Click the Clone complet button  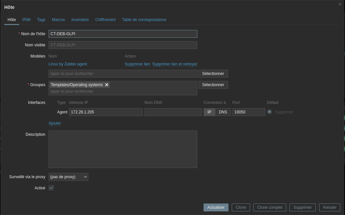click(270, 207)
